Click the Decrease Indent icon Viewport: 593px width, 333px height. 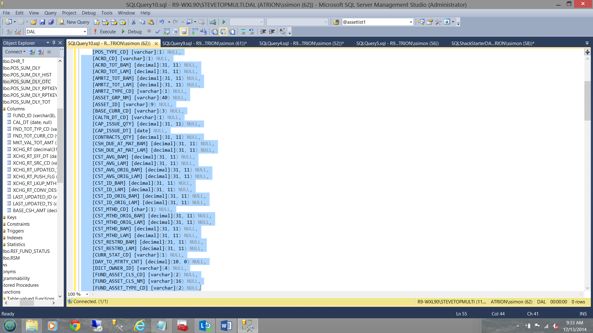pos(263,31)
